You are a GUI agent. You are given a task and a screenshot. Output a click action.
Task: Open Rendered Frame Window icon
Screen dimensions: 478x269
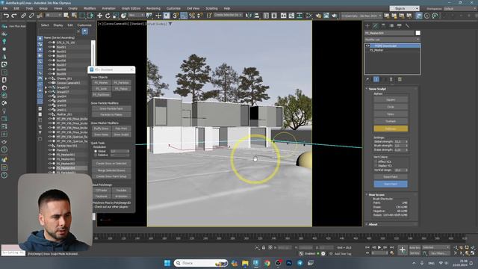pos(326,16)
